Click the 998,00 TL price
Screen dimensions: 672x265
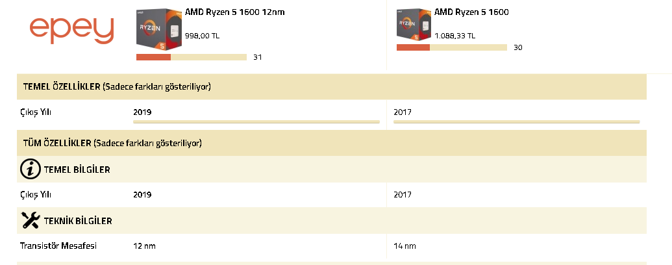(x=202, y=36)
